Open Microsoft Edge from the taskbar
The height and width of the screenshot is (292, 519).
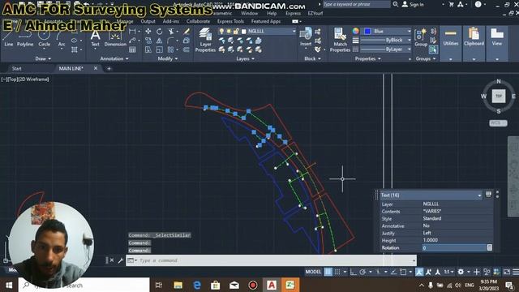tap(197, 285)
